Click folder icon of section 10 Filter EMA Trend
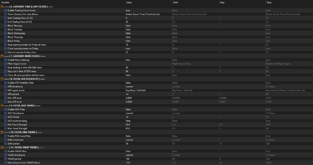 click(x=2, y=132)
